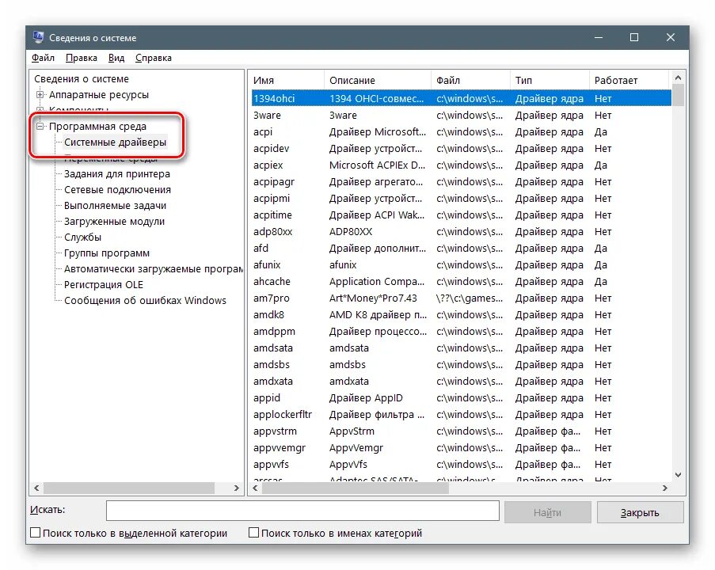The width and height of the screenshot is (715, 570).
Task: Select the appvvemgr driver row
Action: tap(461, 448)
